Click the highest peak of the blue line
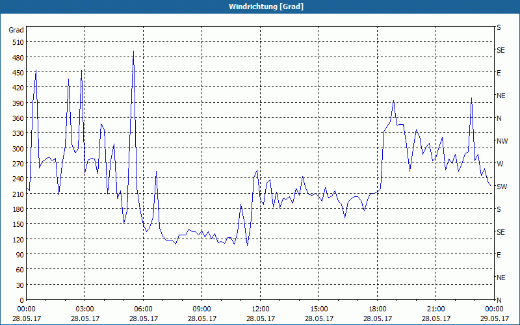 point(133,51)
